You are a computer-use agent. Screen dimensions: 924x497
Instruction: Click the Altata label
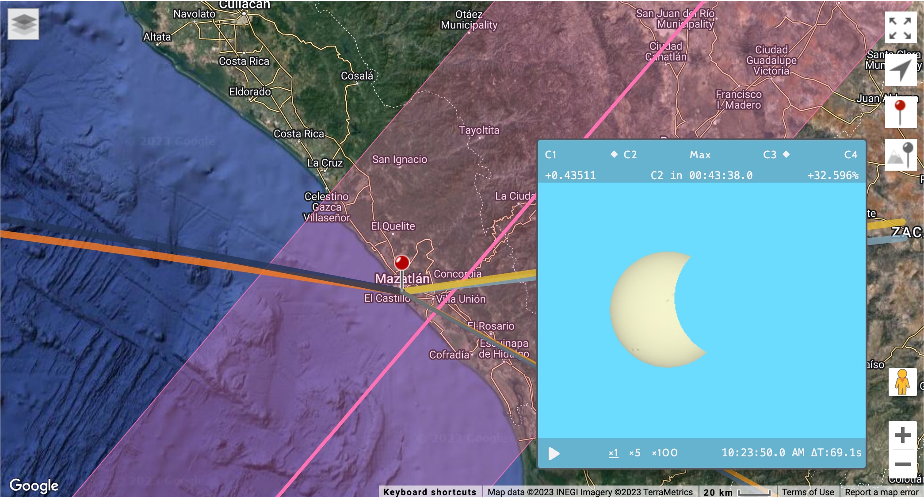pos(157,37)
